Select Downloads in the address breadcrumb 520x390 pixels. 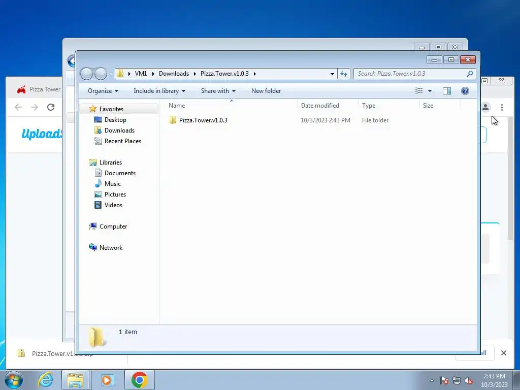click(x=174, y=74)
